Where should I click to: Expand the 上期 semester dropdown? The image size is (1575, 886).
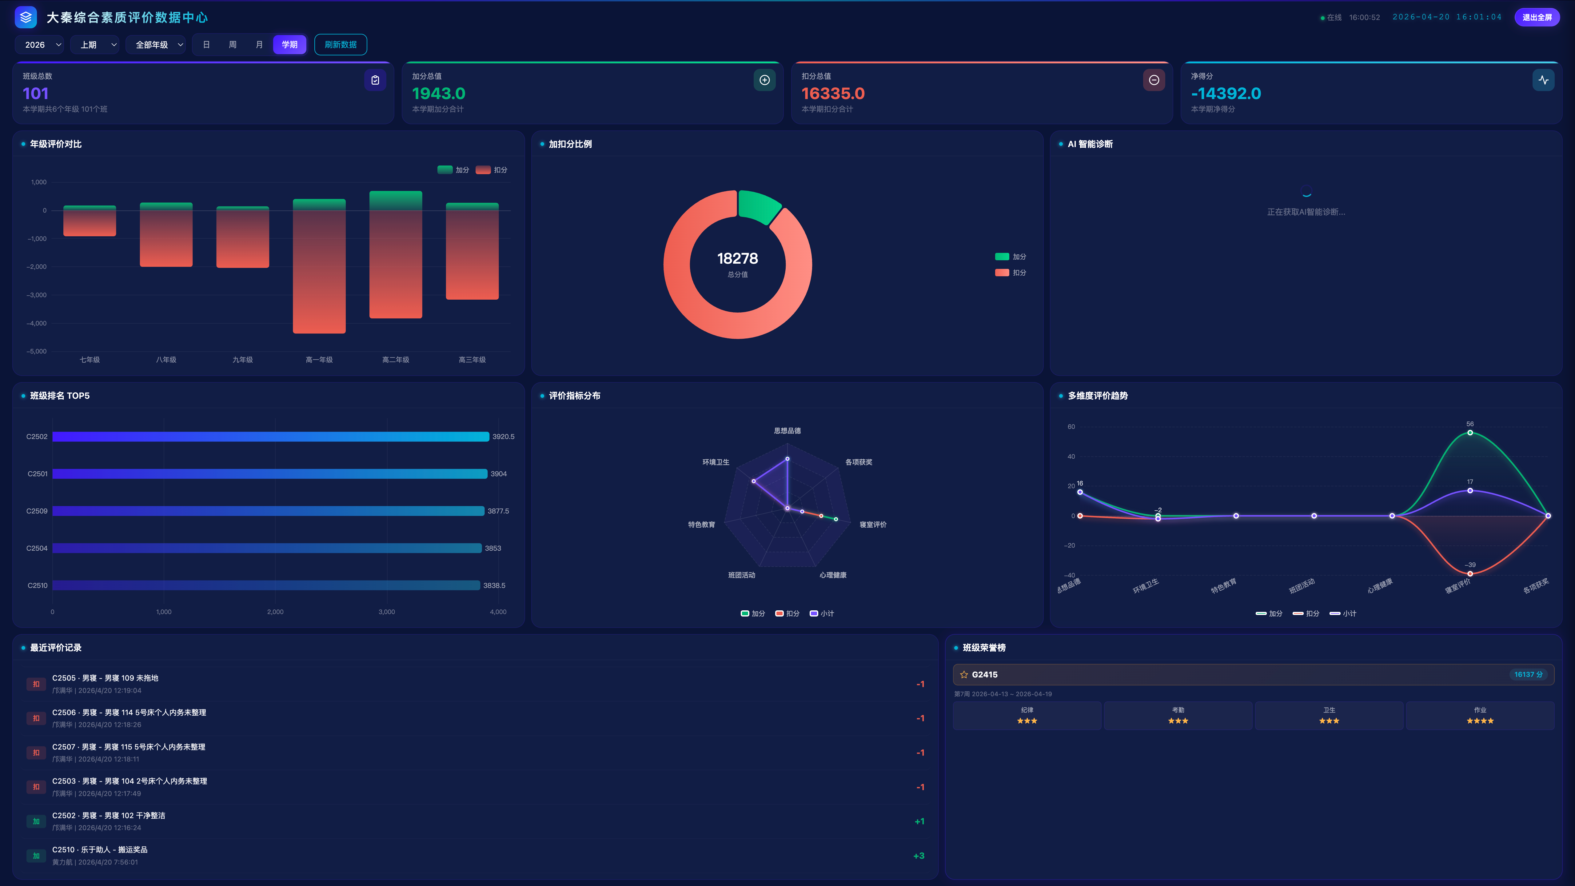[x=95, y=45]
